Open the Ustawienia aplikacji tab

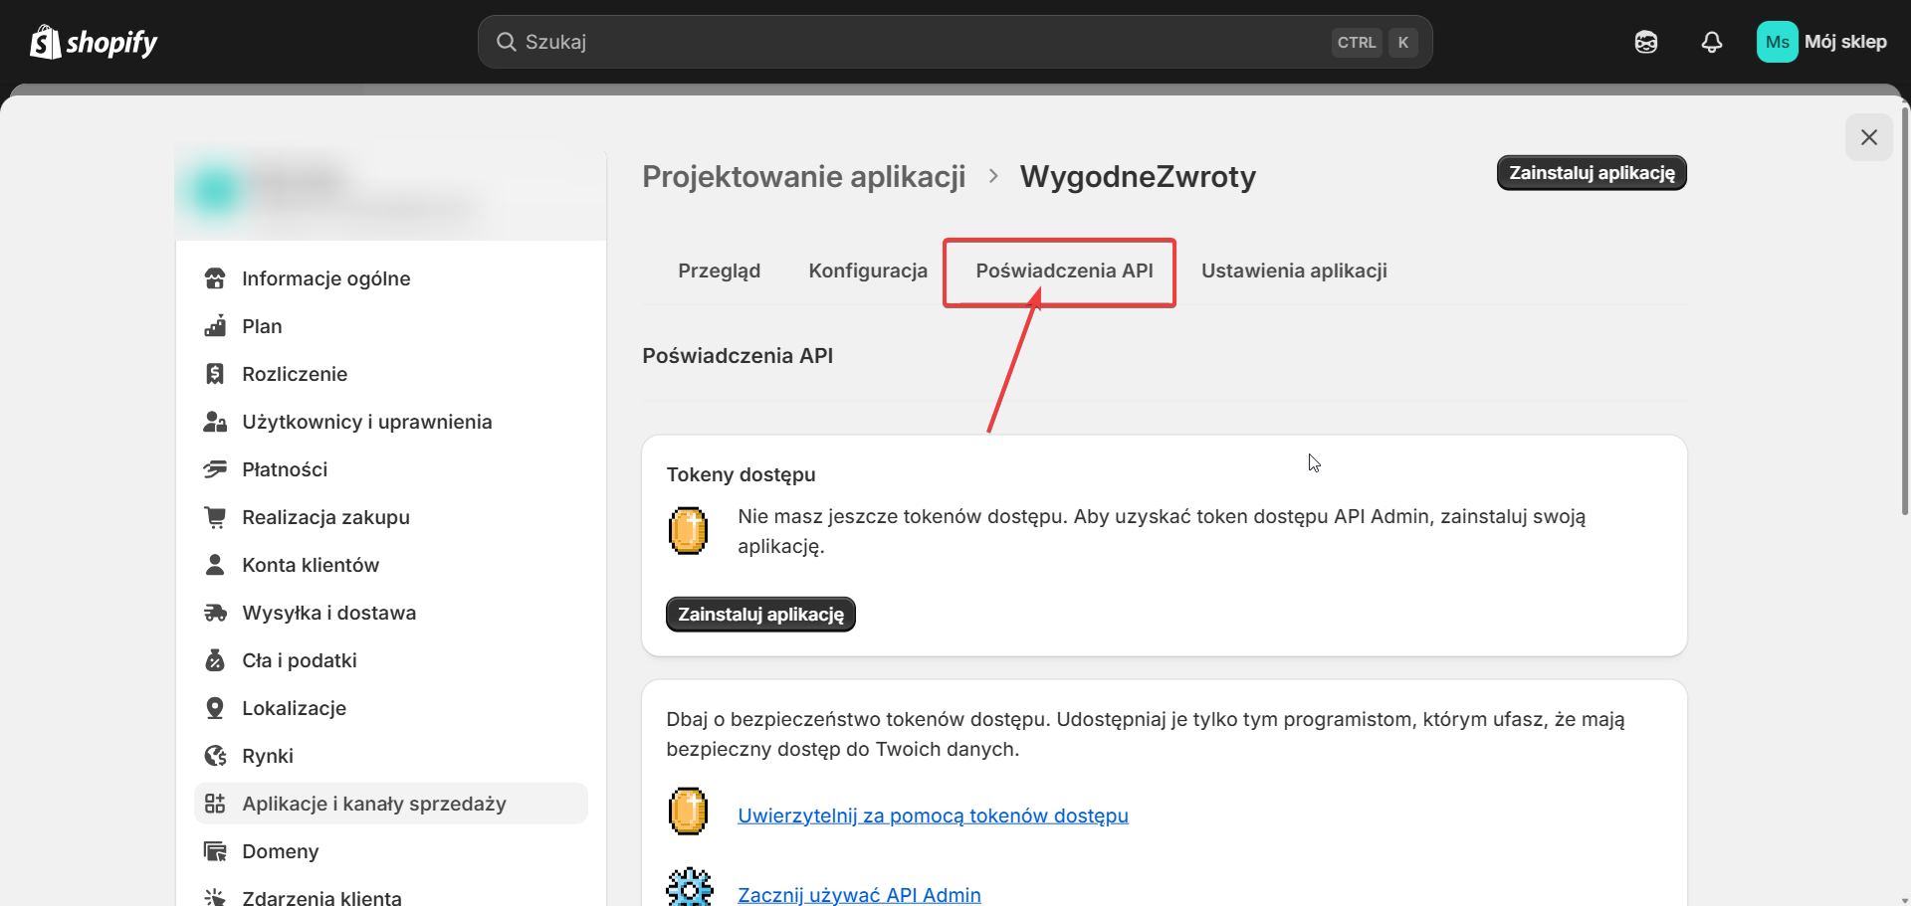point(1293,271)
